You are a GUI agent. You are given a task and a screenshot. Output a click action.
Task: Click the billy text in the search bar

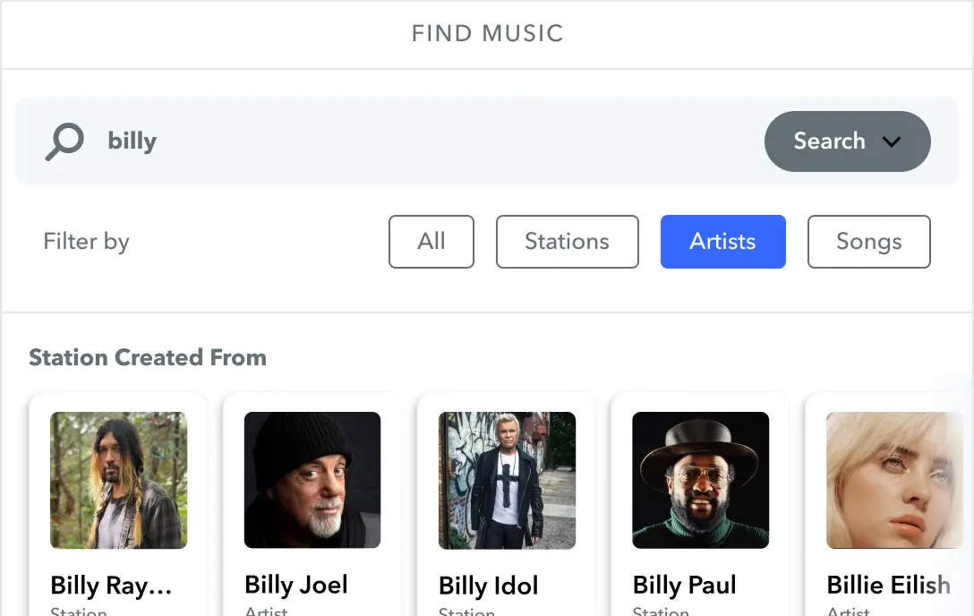click(x=132, y=141)
